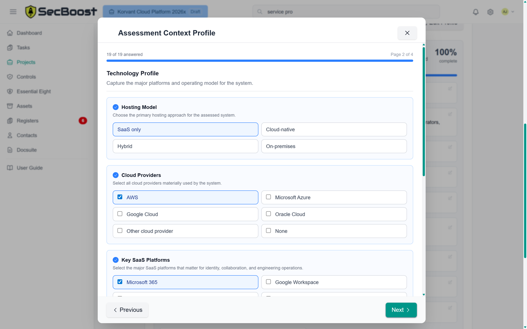Choose Cloud-native as the hosting model
Screen dimensions: 527x329
click(x=334, y=129)
